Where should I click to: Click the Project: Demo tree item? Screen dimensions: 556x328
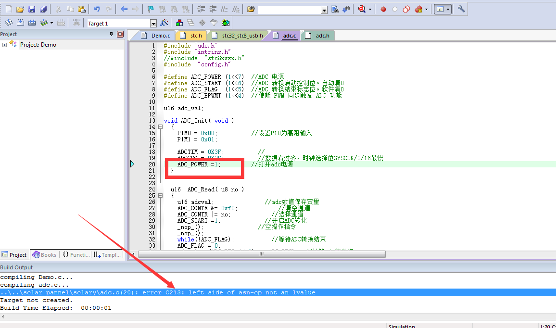tap(38, 45)
